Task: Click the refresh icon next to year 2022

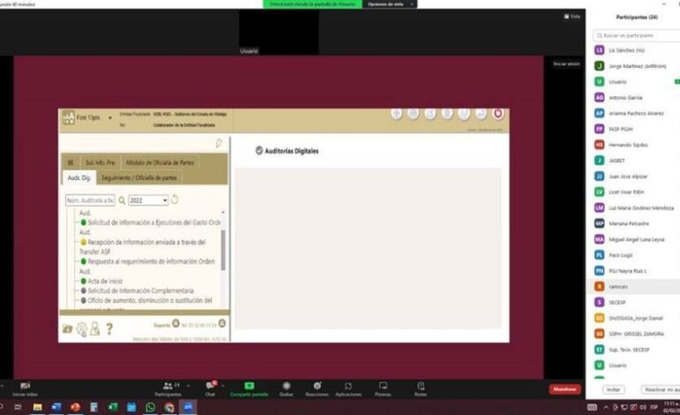Action: pyautogui.click(x=175, y=200)
